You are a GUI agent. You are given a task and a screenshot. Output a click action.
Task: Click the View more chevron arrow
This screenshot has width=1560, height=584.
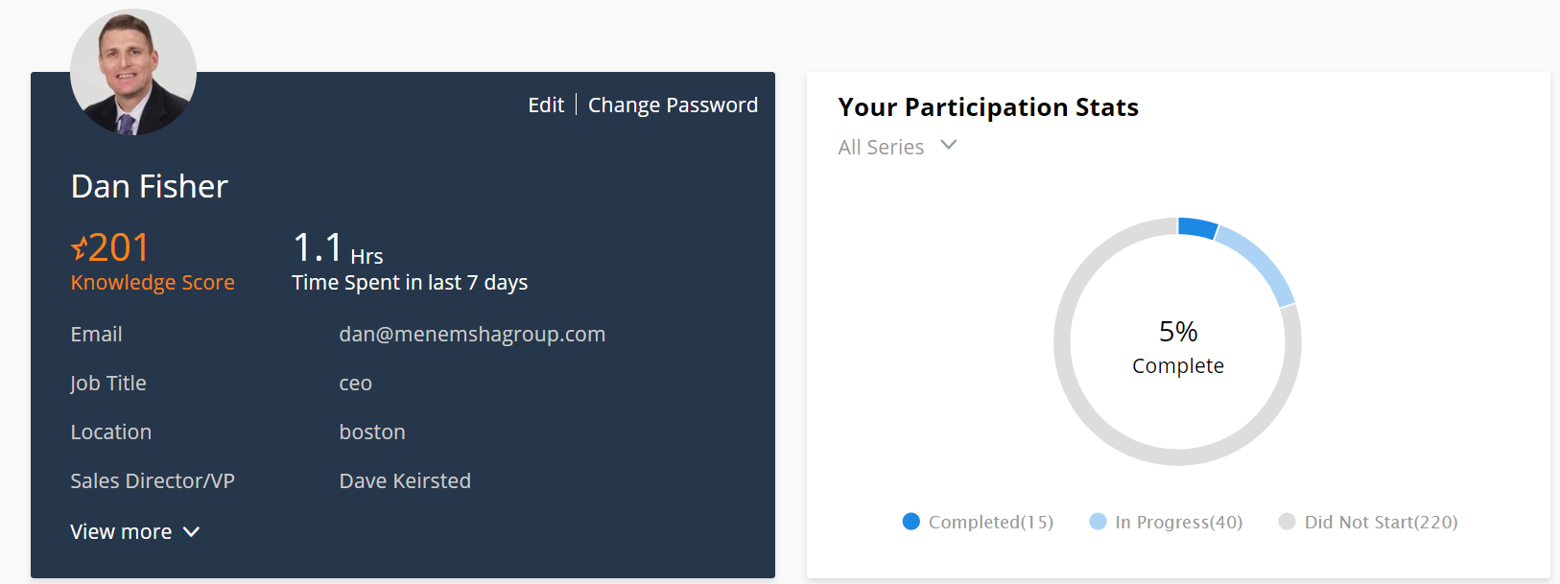[191, 532]
